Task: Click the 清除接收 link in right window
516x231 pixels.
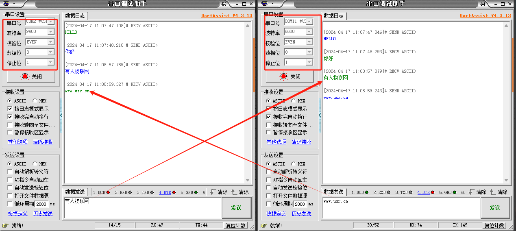Action: point(301,142)
